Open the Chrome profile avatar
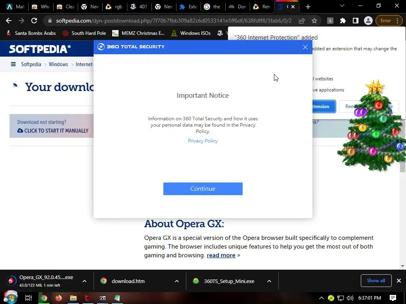 [x=368, y=21]
